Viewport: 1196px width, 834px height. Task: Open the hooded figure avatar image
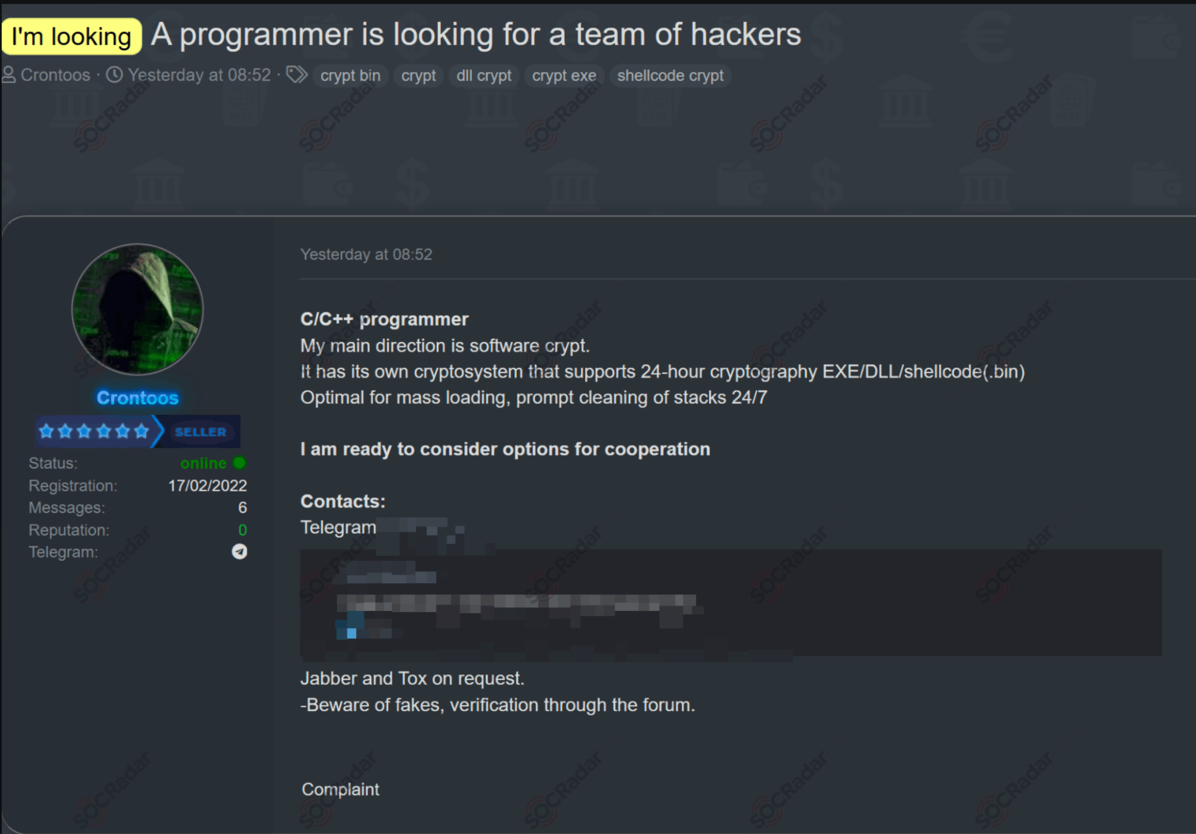(138, 309)
